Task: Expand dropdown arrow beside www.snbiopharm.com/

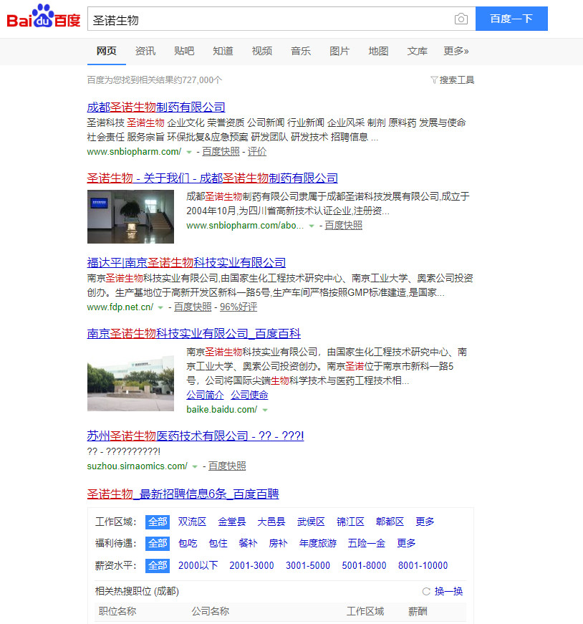Action: 189,153
